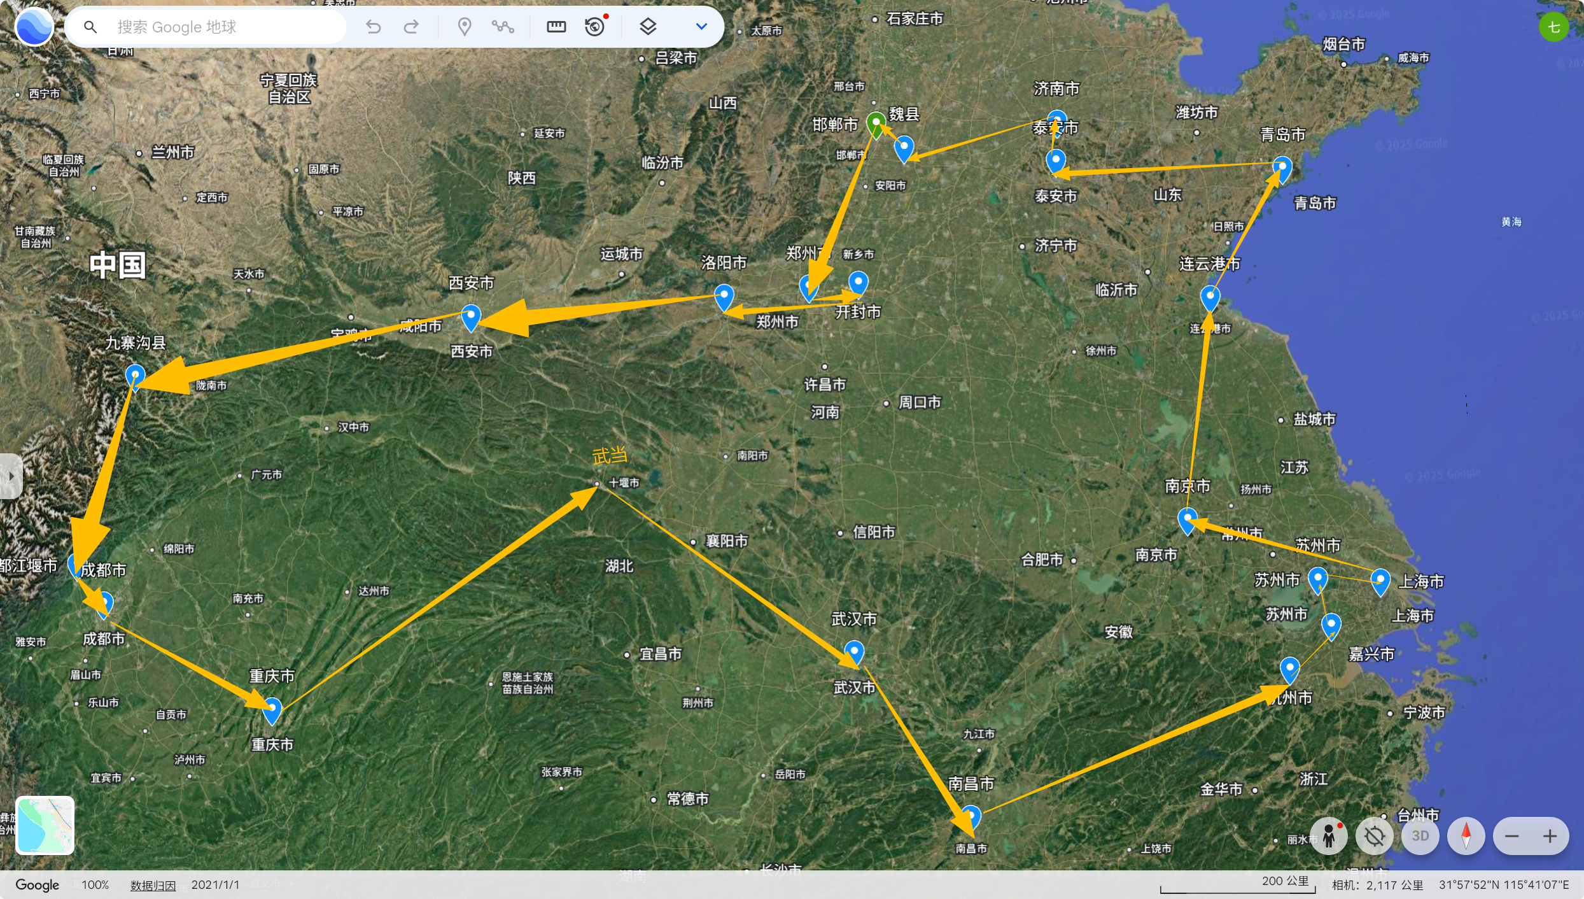Redo the last undone action

pyautogui.click(x=412, y=27)
